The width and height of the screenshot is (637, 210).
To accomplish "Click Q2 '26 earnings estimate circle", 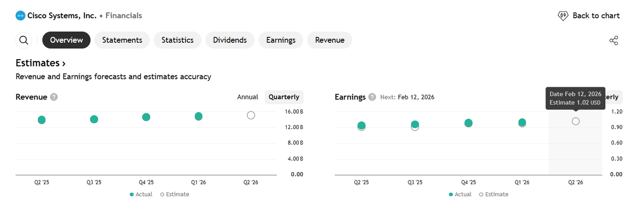I will coord(576,121).
